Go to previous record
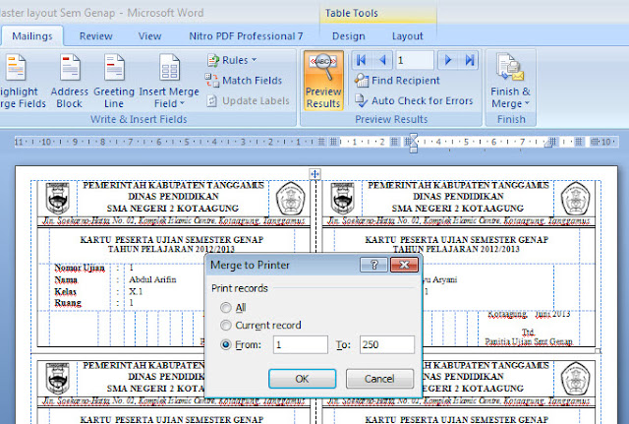Viewport: 629px width, 424px height. 382,60
